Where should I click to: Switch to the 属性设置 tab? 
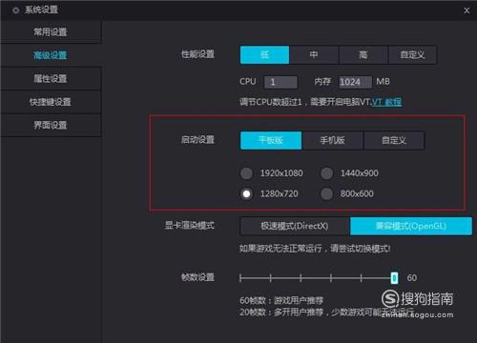click(51, 78)
